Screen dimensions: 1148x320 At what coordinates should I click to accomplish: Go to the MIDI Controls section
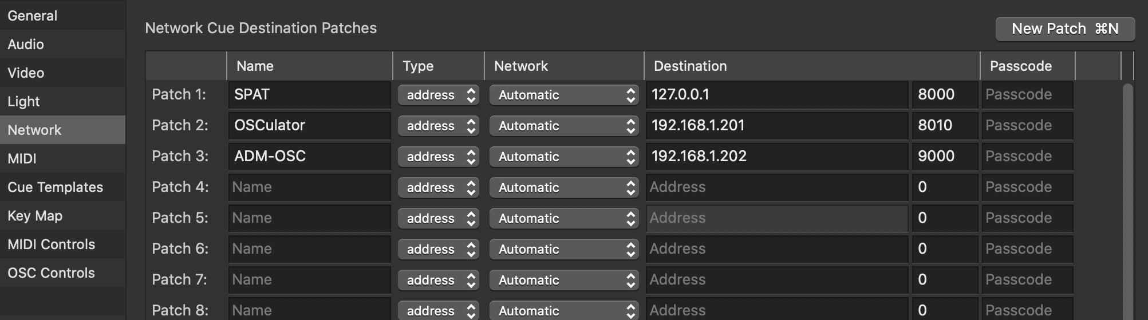51,245
